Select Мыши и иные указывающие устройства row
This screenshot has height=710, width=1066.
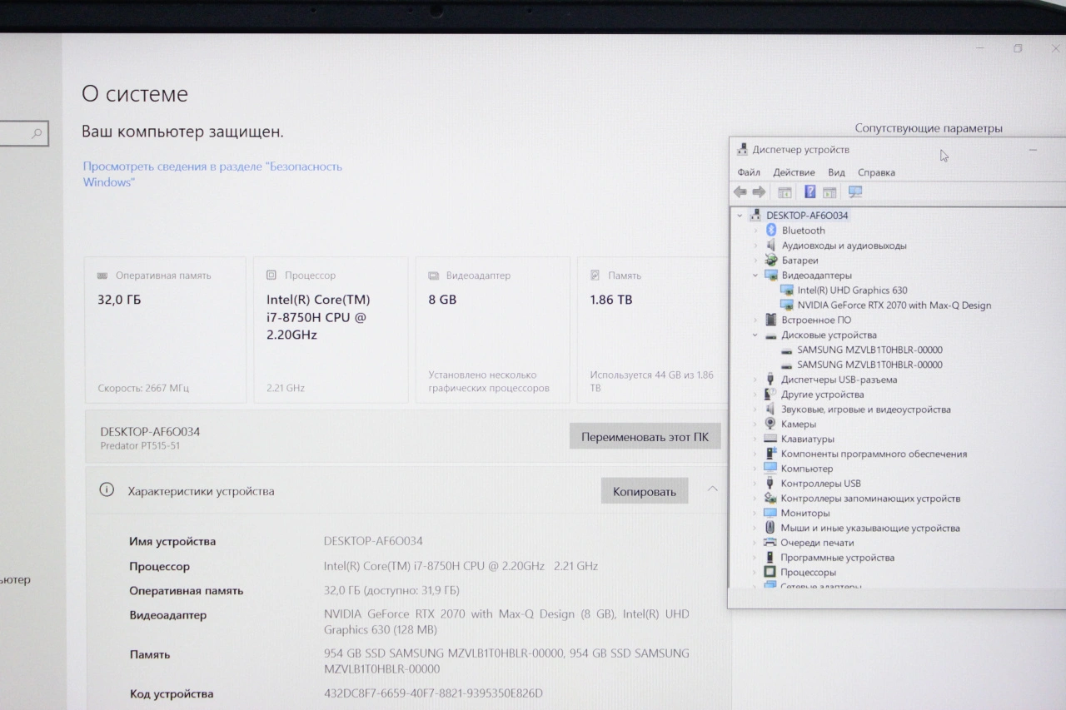[869, 528]
